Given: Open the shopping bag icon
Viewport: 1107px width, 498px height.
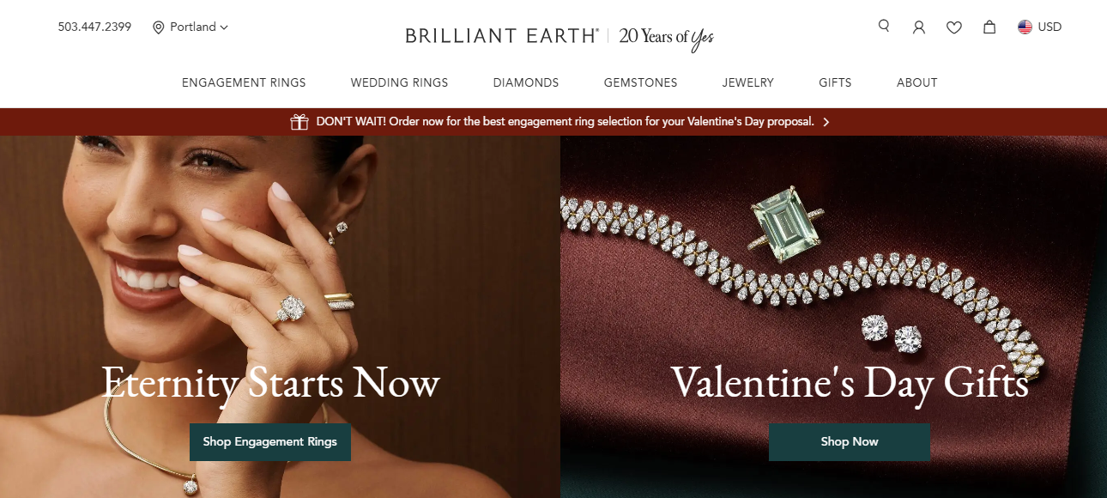Looking at the screenshot, I should (x=989, y=27).
